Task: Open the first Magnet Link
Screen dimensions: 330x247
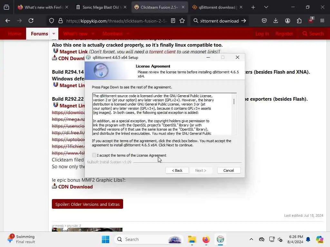Action: (x=73, y=52)
